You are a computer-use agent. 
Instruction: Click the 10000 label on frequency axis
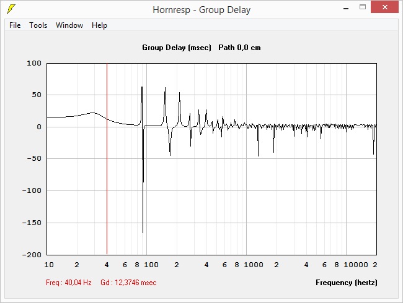[356, 265]
